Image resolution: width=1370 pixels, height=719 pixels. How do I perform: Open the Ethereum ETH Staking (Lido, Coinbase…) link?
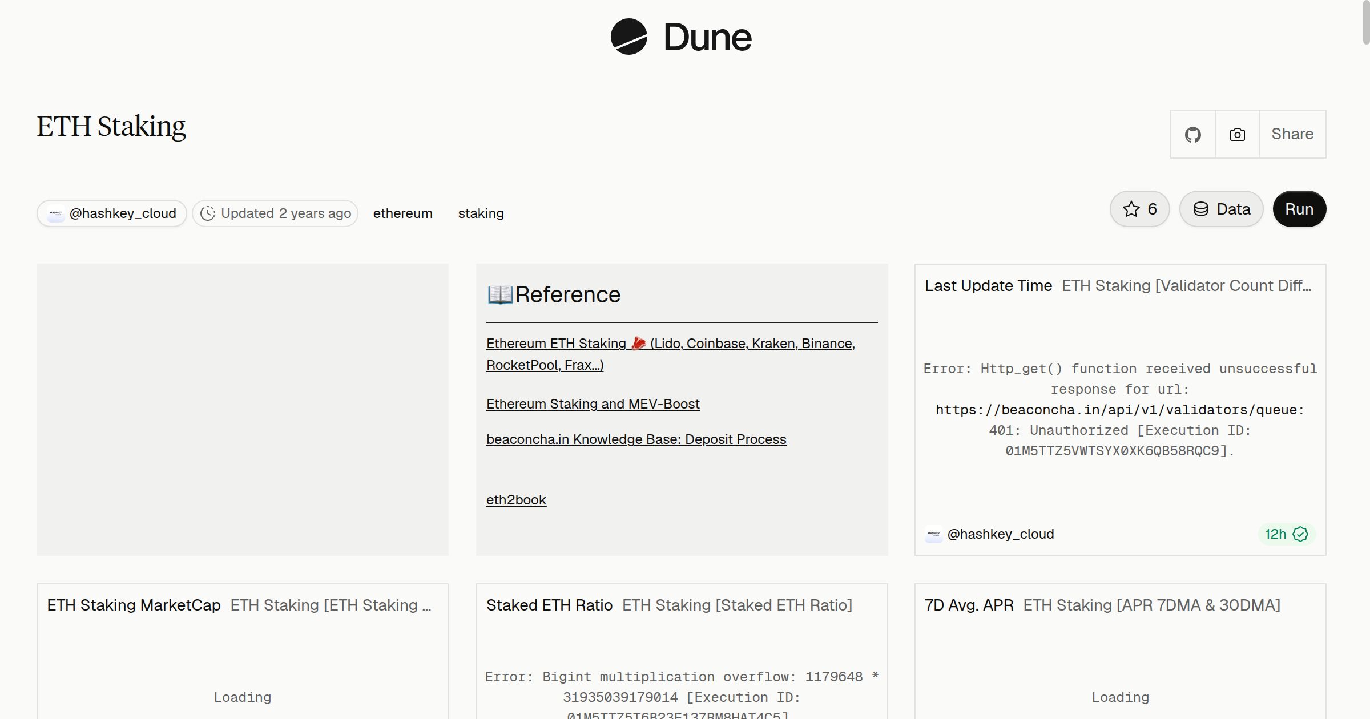[671, 354]
